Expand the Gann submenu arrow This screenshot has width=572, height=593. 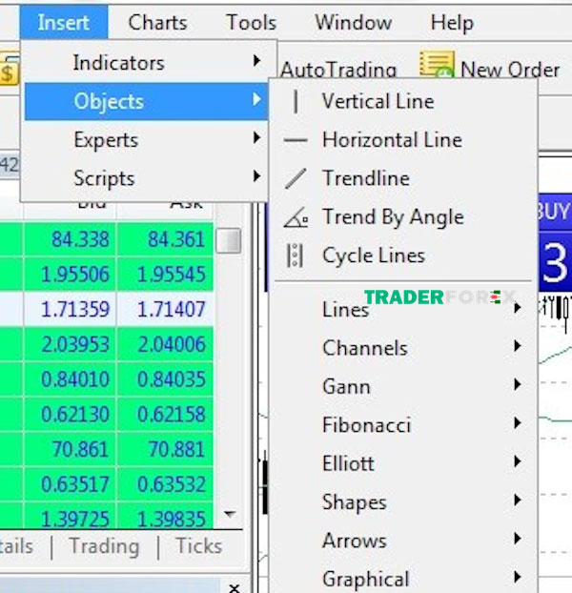[x=518, y=384]
